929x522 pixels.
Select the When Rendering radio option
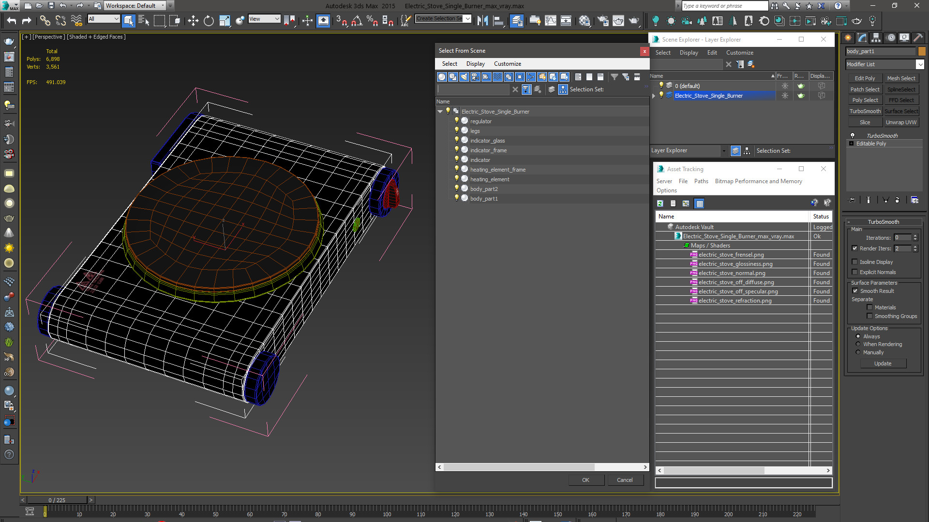(858, 344)
